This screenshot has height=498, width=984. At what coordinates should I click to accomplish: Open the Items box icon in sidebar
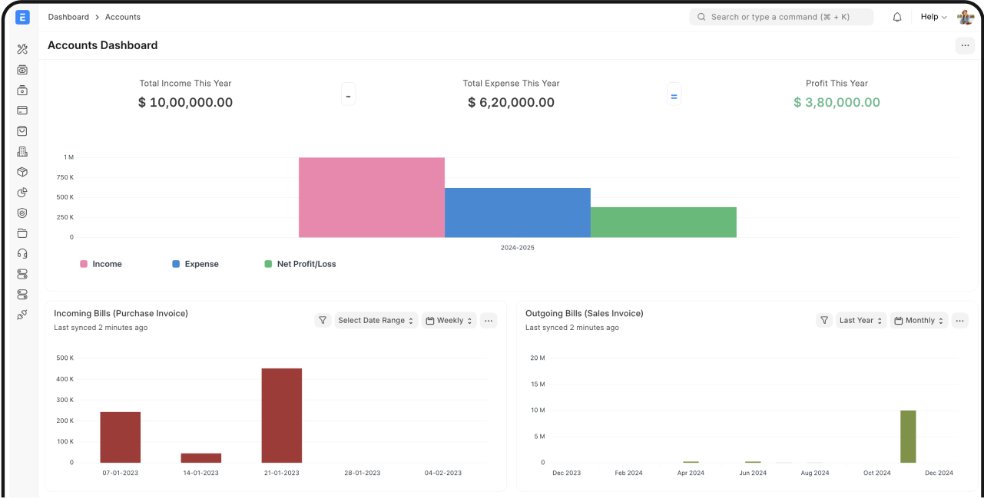(x=22, y=172)
